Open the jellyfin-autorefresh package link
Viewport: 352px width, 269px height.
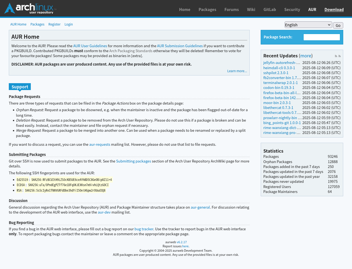tap(282, 63)
